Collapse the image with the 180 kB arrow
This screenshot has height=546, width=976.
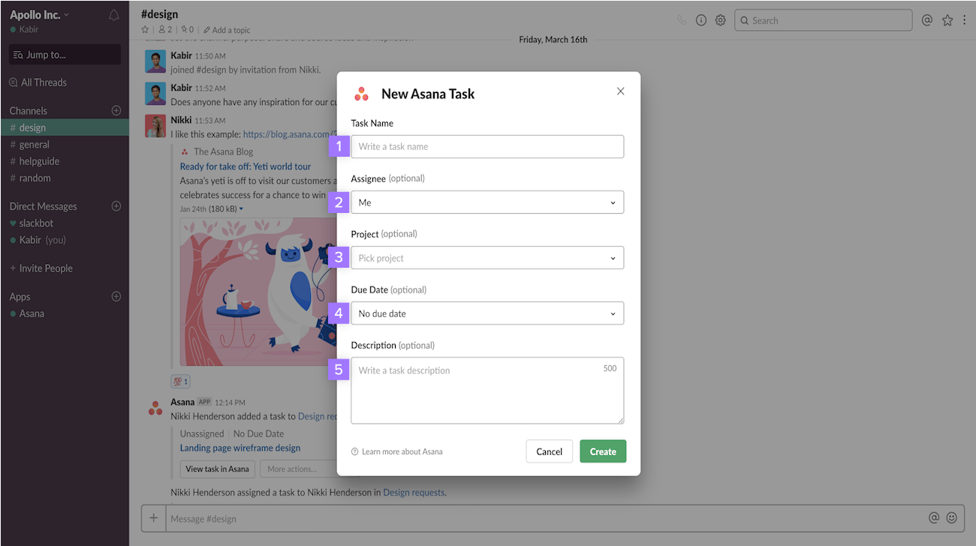241,208
